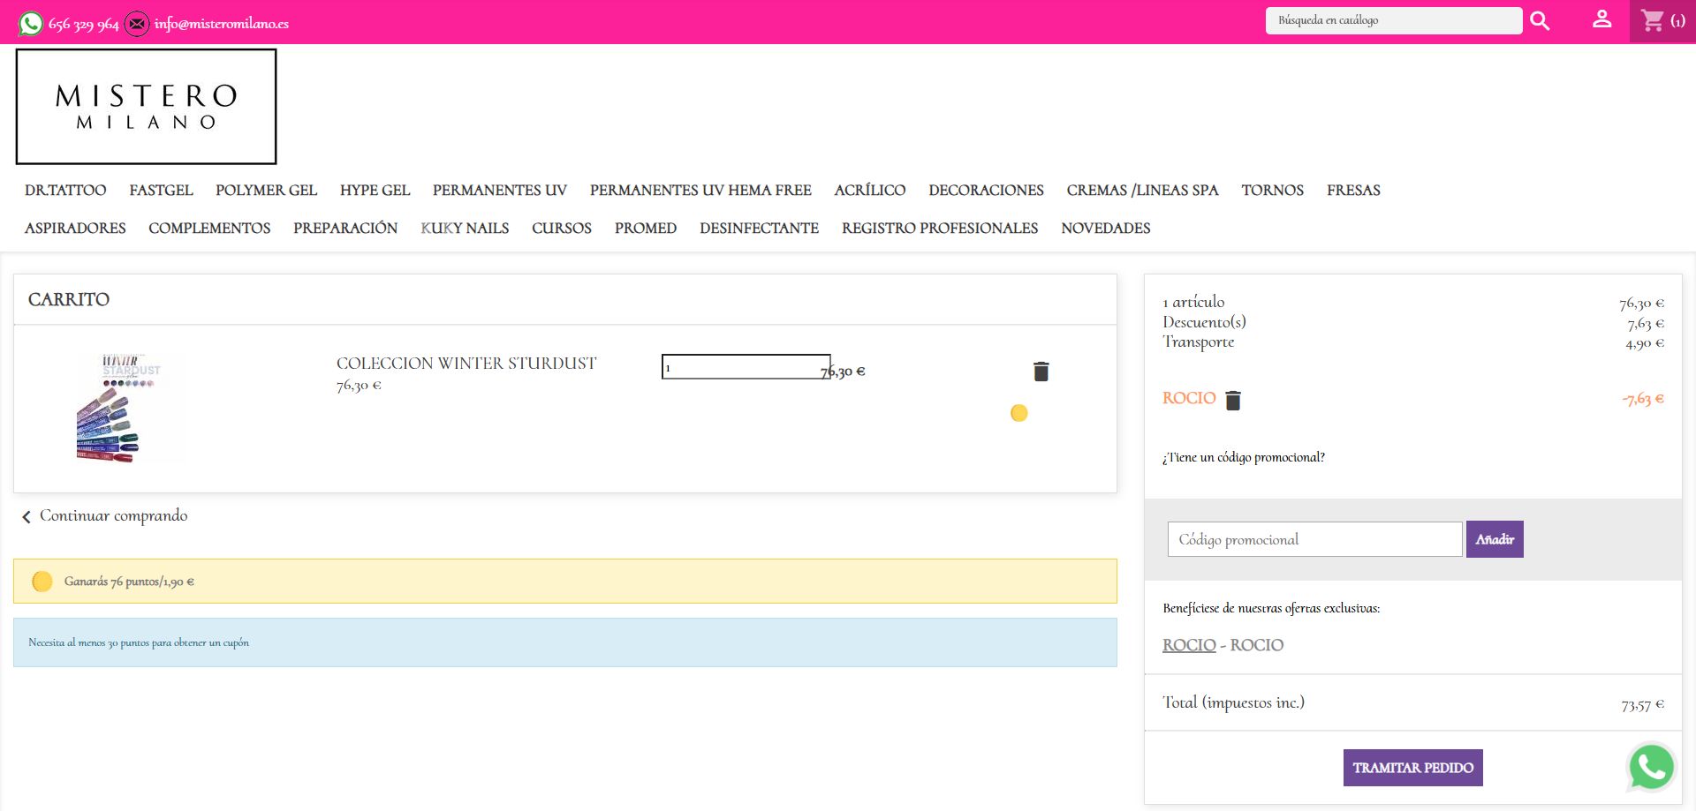The image size is (1696, 811).
Task: Open the user account icon
Action: coord(1601,19)
